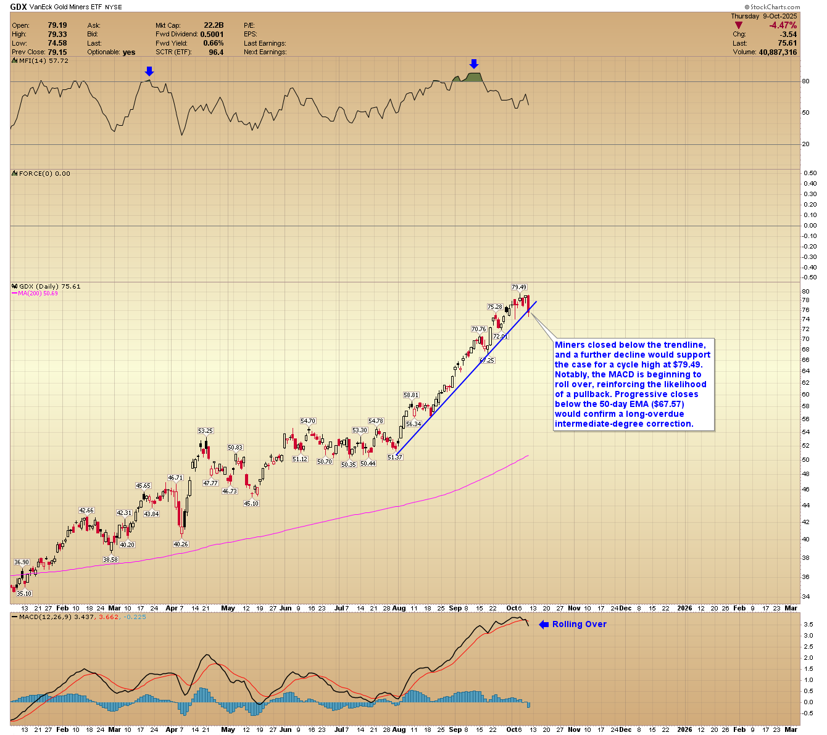The image size is (827, 735).
Task: Click the 47.77 price label
Action: tap(210, 483)
